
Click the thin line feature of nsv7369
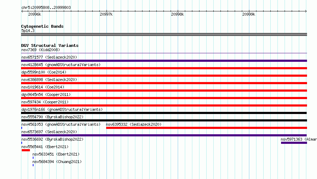pos(164,53)
